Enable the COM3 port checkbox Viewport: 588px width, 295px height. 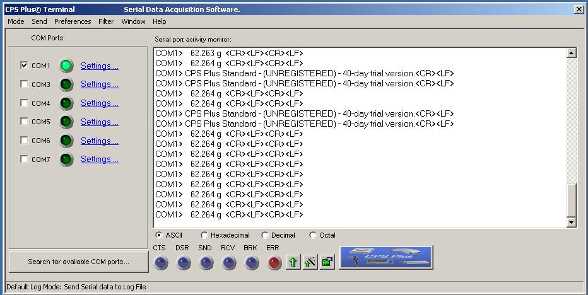[x=25, y=84]
